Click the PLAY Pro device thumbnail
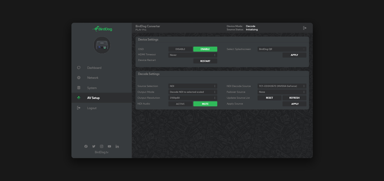The image size is (384, 181). (102, 45)
